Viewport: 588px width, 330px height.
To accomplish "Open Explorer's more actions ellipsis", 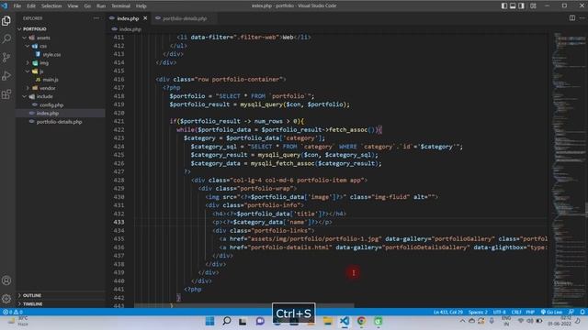I will (x=96, y=18).
